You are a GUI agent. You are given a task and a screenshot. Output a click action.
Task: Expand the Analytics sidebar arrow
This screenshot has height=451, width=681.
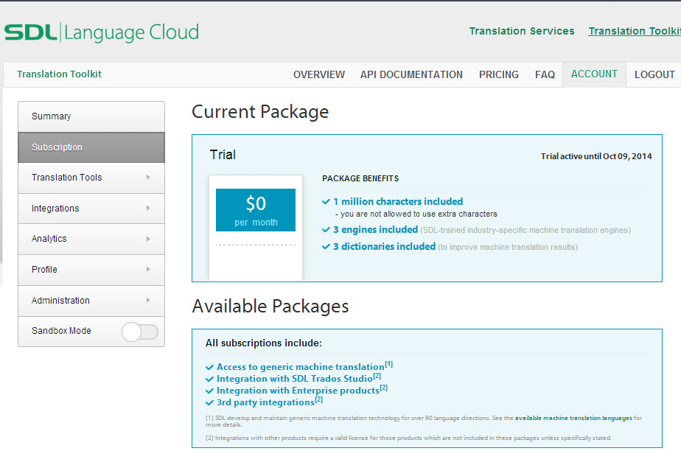click(x=148, y=239)
